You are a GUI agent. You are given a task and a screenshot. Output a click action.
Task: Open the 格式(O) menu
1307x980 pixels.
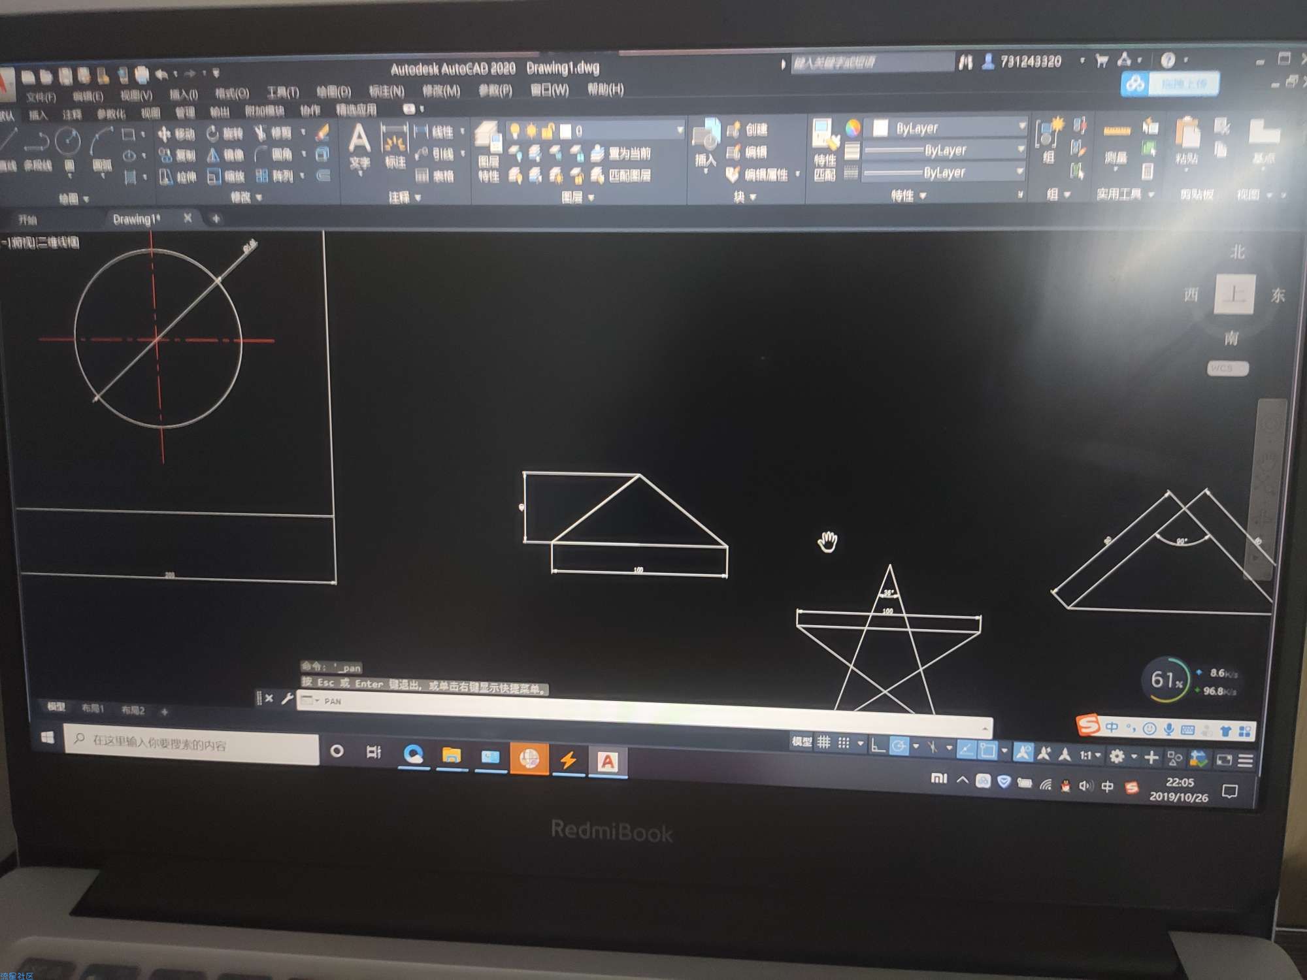pyautogui.click(x=232, y=93)
